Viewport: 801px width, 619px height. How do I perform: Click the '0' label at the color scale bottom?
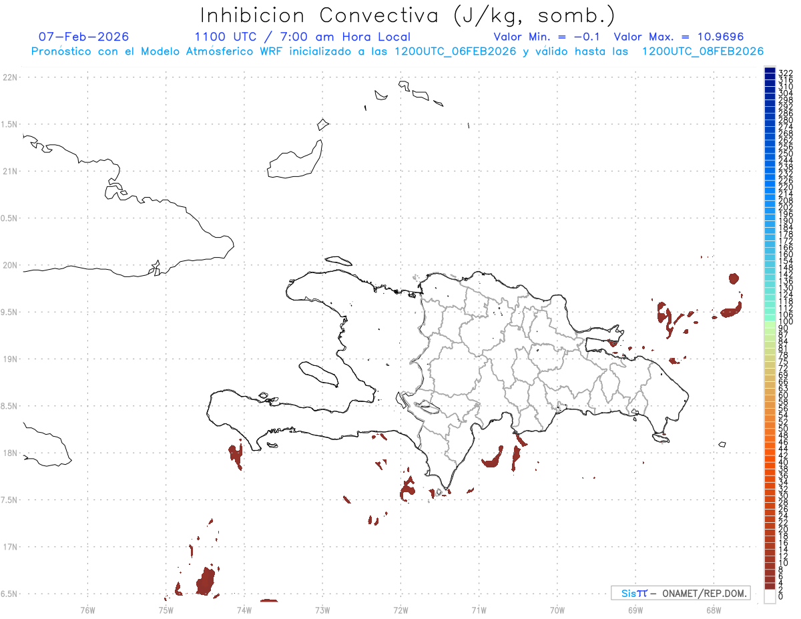pyautogui.click(x=781, y=596)
